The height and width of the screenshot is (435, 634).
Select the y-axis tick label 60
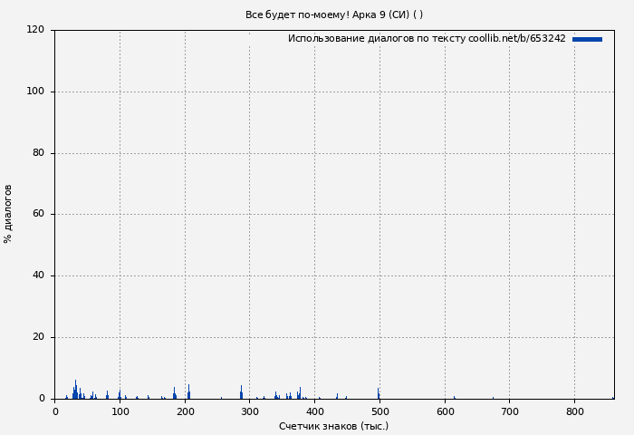(38, 215)
